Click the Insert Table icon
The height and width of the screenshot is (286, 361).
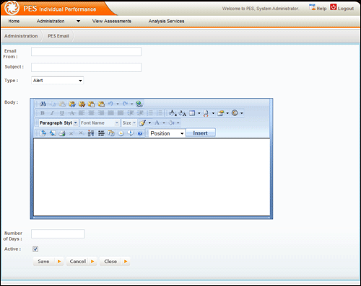pyautogui.click(x=192, y=113)
